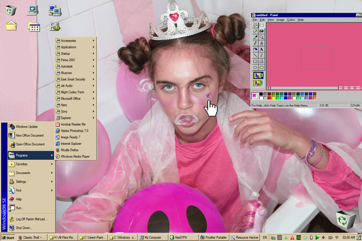The image size is (362, 241).
Task: Switch to Resource Hacker taskbar button
Action: pos(245,237)
